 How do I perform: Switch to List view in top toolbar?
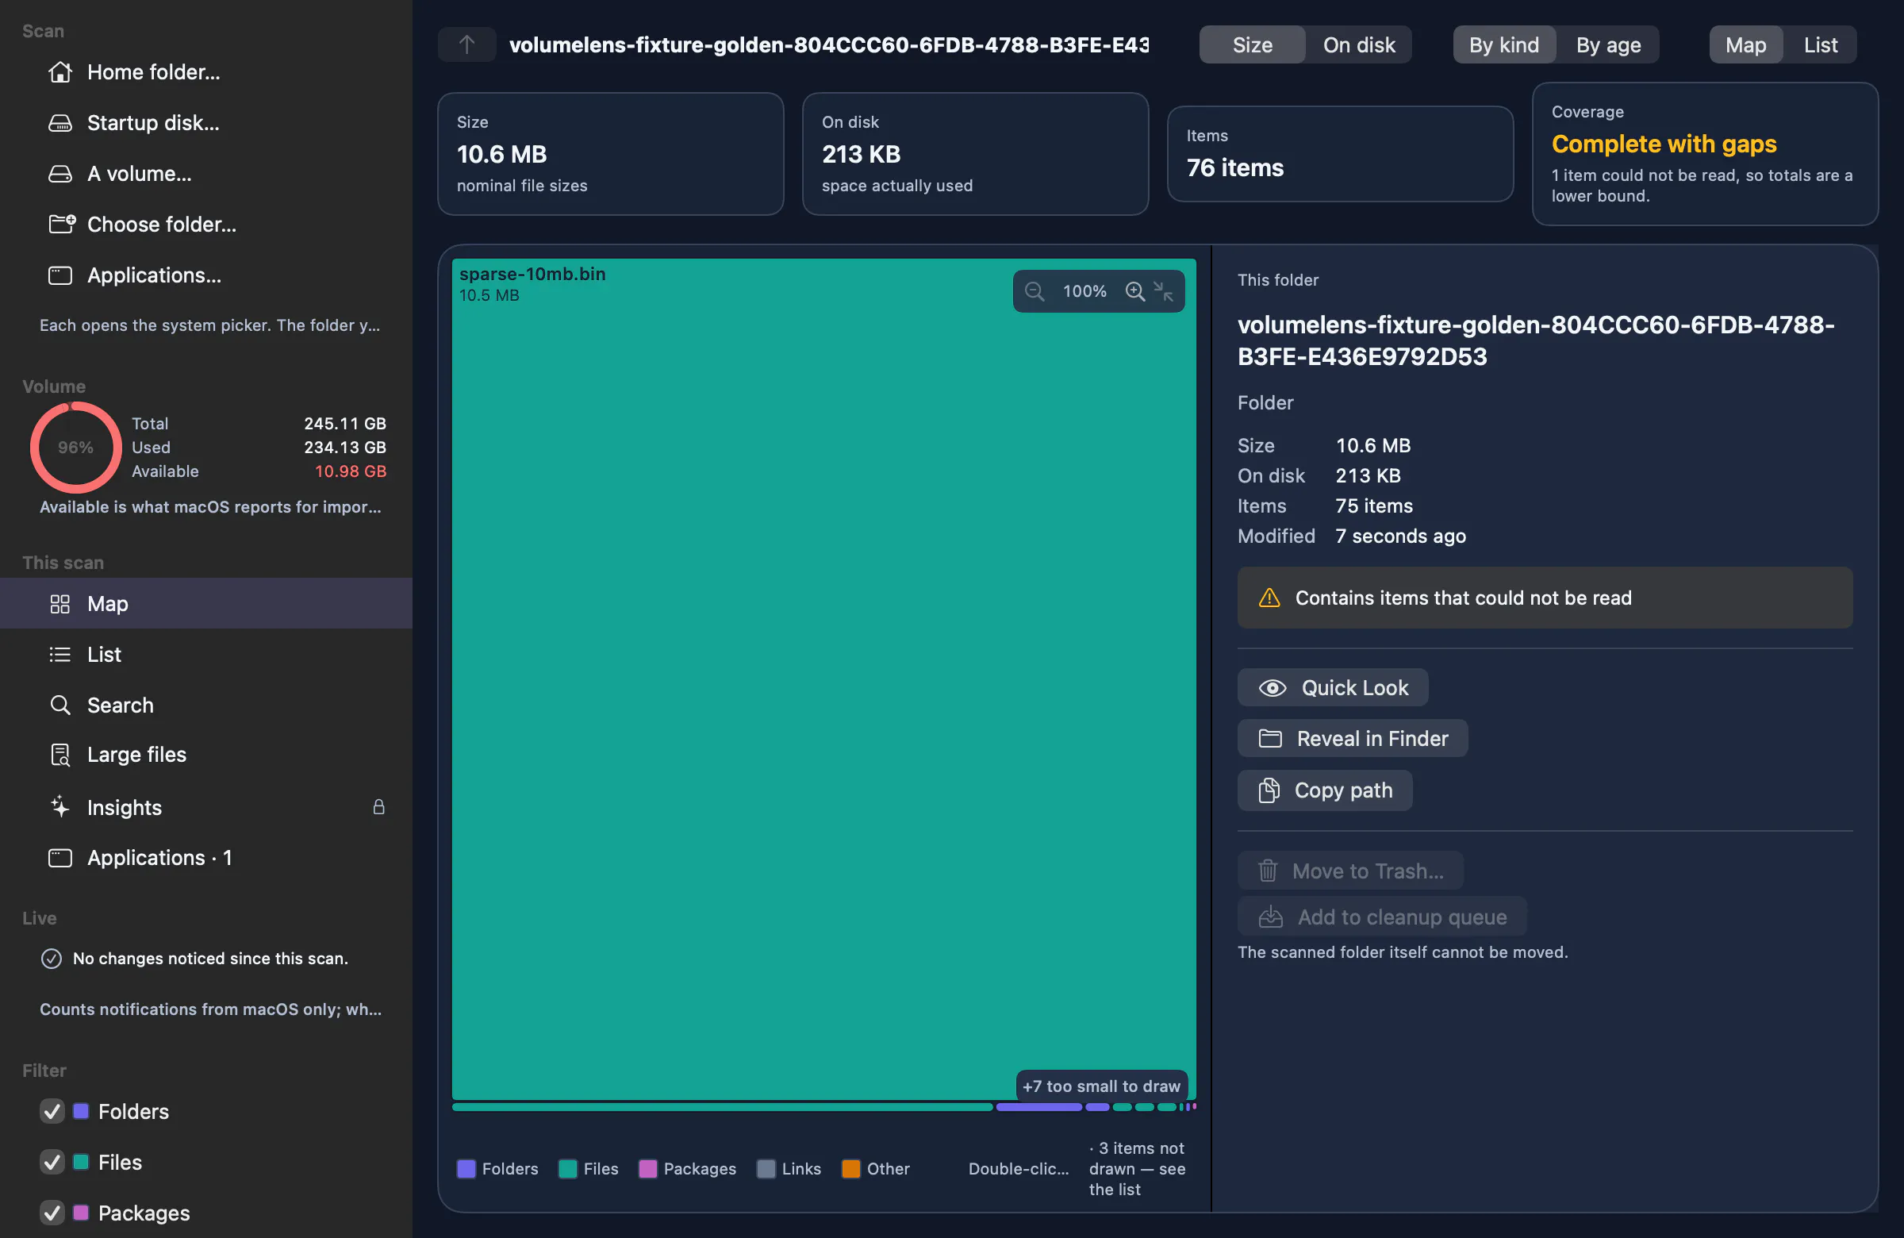1820,44
